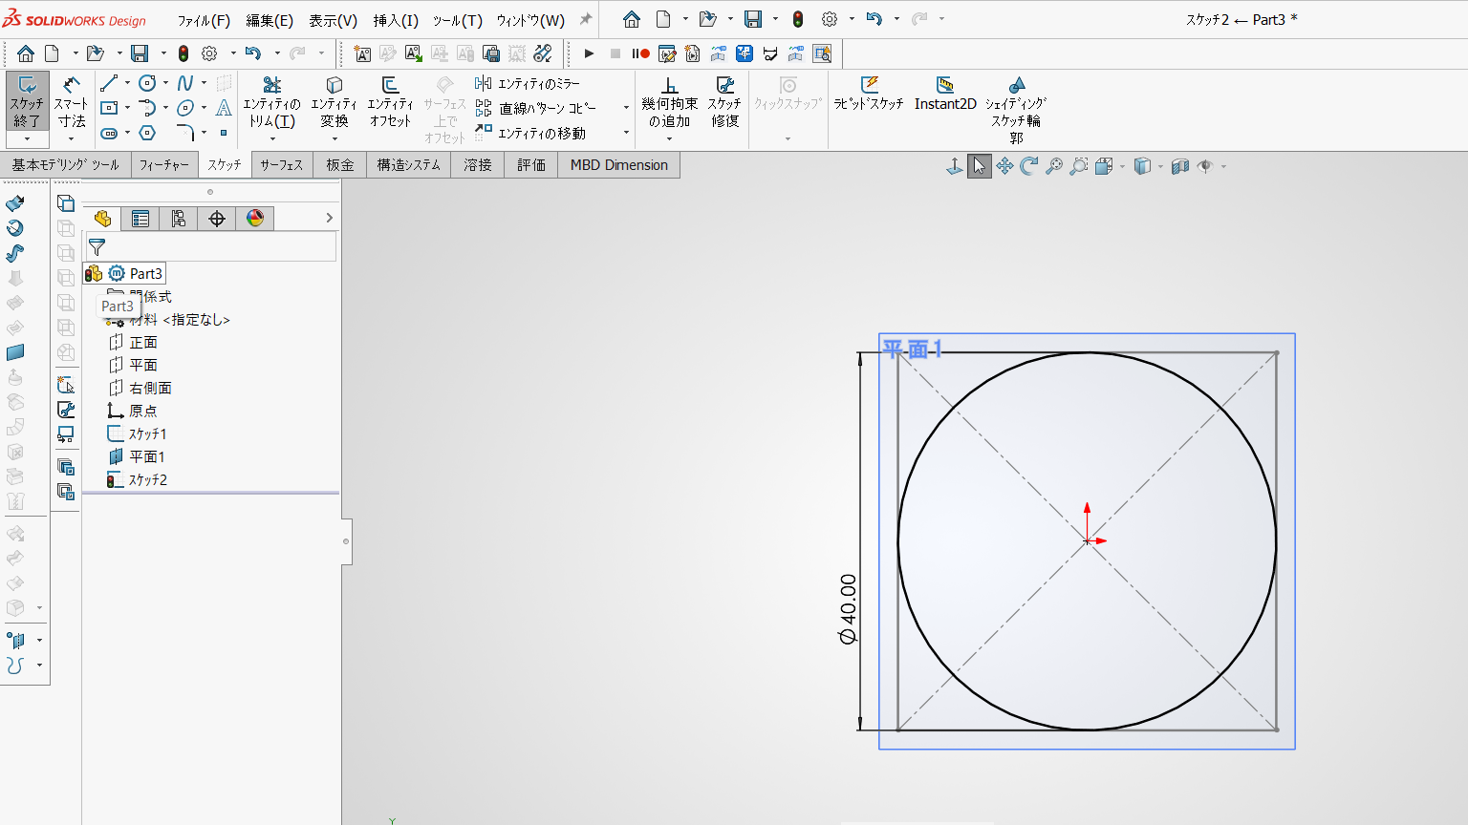Click 幾何拘束の追加 (Add Relation) tool
This screenshot has width=1468, height=825.
pos(669,102)
